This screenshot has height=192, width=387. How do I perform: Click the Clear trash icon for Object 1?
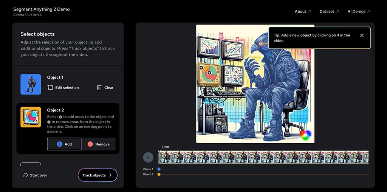point(99,88)
